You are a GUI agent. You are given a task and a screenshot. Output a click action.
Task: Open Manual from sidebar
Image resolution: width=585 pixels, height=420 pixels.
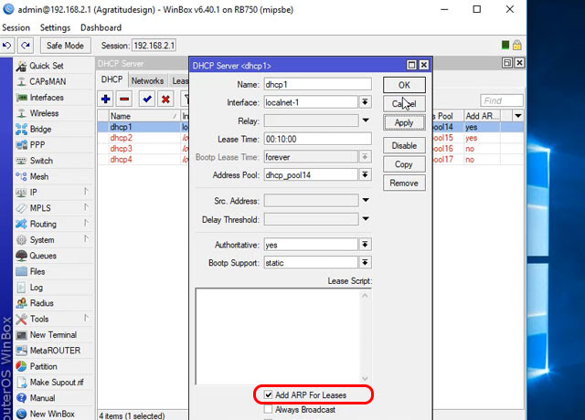[x=42, y=398]
